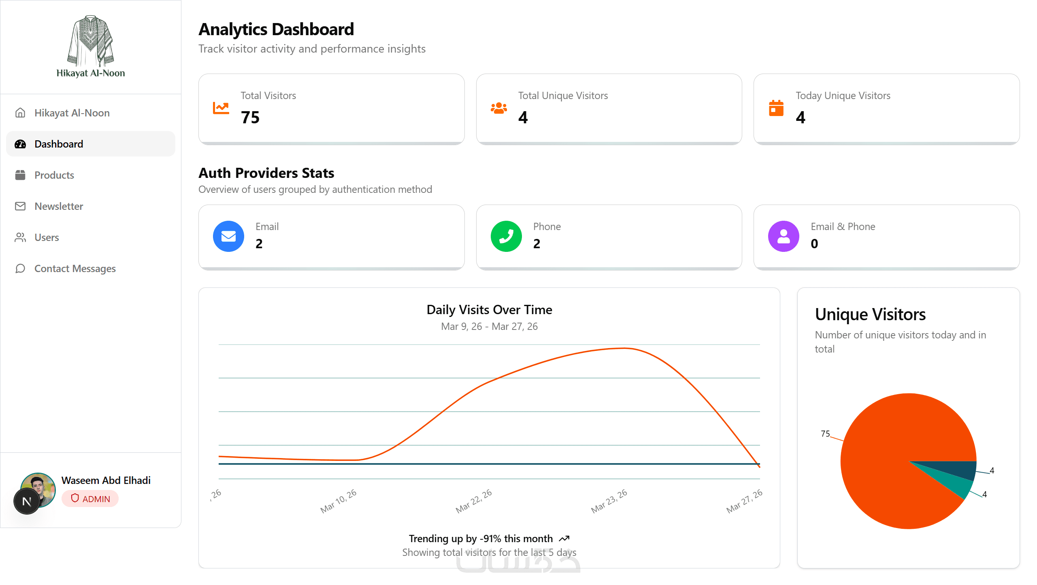Click the Newsletter envelope icon

[x=20, y=206]
